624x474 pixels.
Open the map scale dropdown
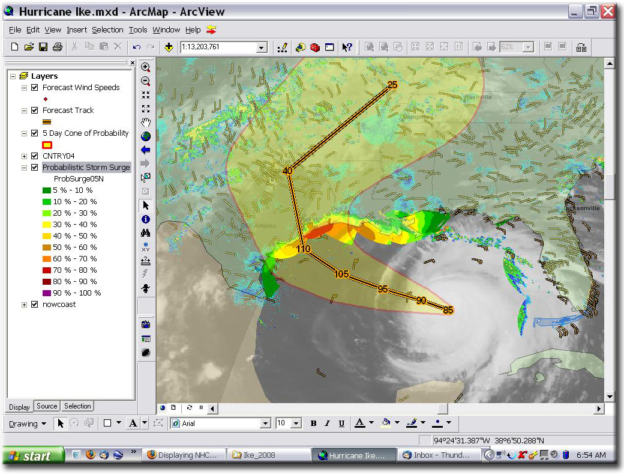tap(262, 47)
